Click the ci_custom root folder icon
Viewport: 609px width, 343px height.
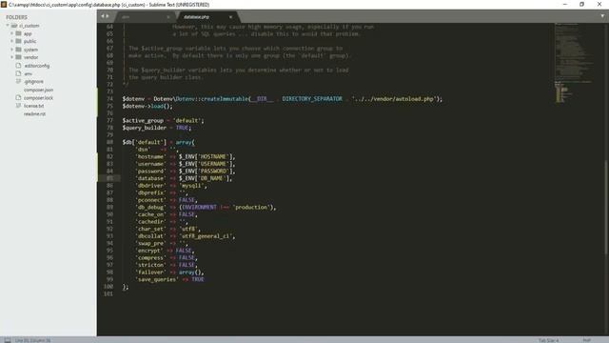(14, 26)
